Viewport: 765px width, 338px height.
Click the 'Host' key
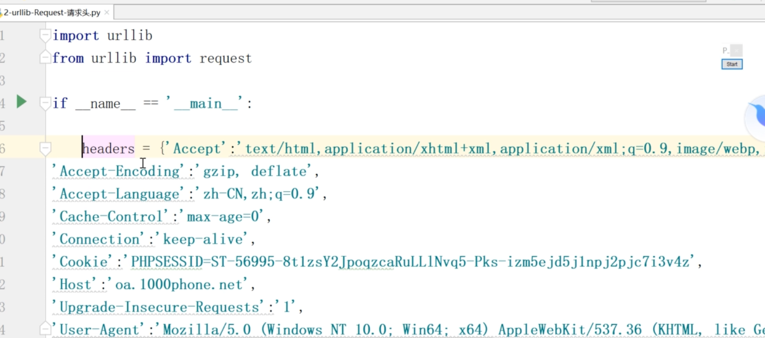point(74,285)
